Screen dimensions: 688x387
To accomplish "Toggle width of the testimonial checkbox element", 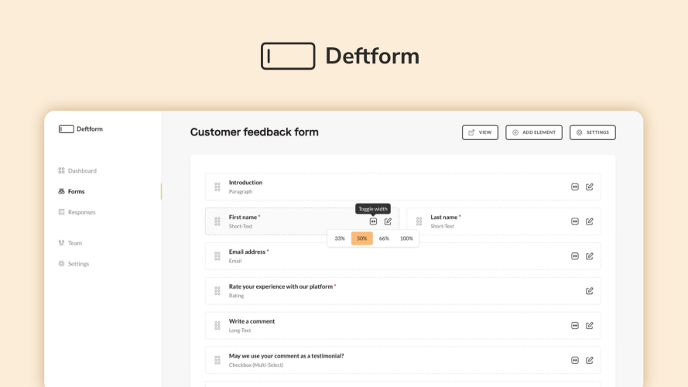I will [575, 360].
